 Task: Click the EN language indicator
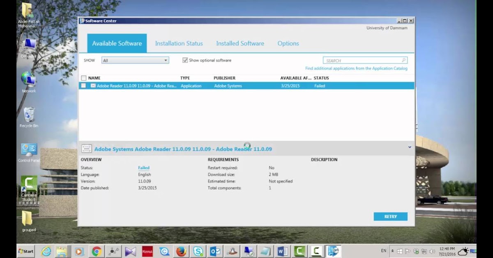click(384, 251)
